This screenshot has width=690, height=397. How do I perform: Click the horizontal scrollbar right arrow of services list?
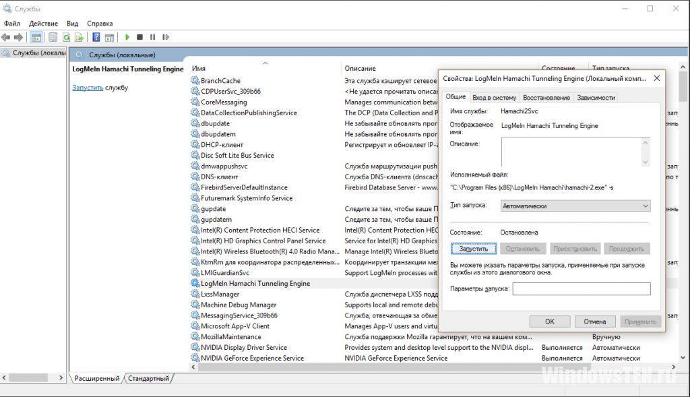(674, 367)
